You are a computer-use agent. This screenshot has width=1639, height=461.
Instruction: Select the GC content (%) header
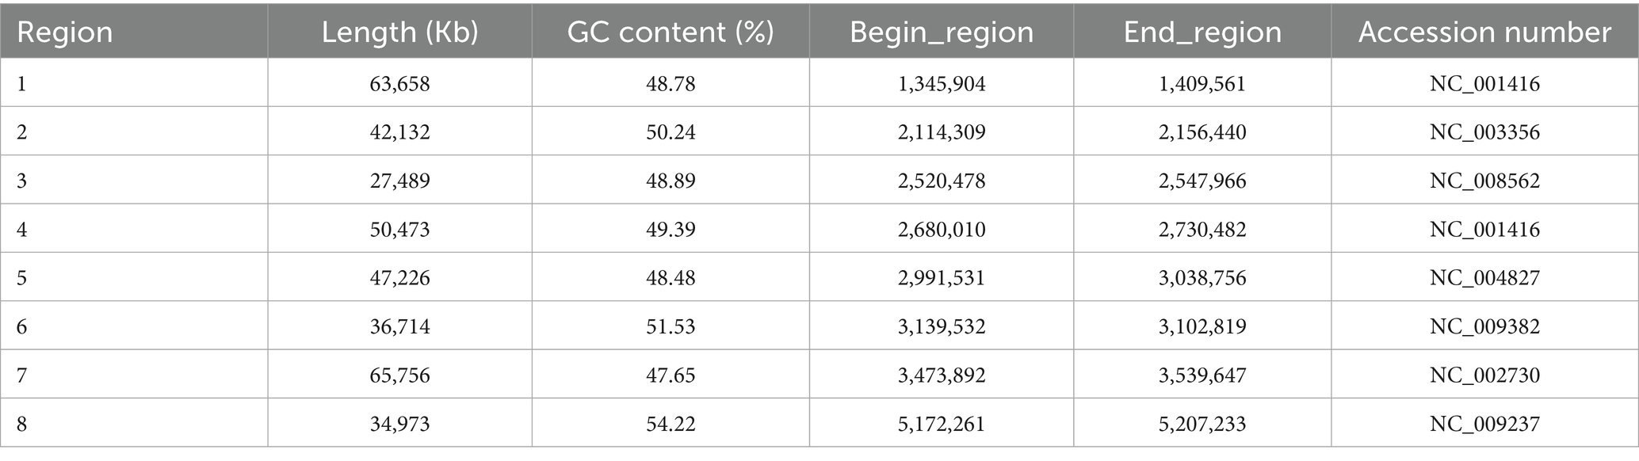pos(670,32)
